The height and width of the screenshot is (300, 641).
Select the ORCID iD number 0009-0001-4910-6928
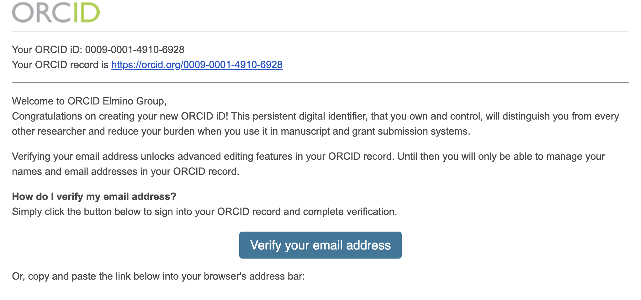point(135,49)
